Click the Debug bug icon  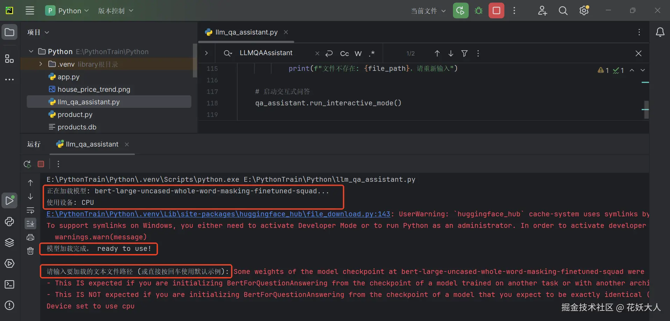[x=478, y=11]
